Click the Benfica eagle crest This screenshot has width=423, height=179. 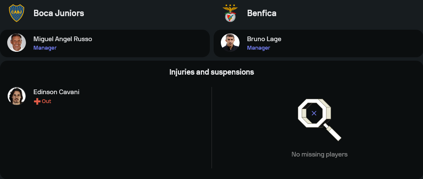(230, 13)
